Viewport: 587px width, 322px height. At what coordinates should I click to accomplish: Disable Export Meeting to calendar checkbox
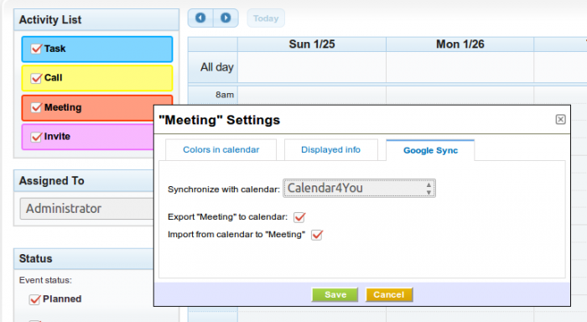click(299, 217)
